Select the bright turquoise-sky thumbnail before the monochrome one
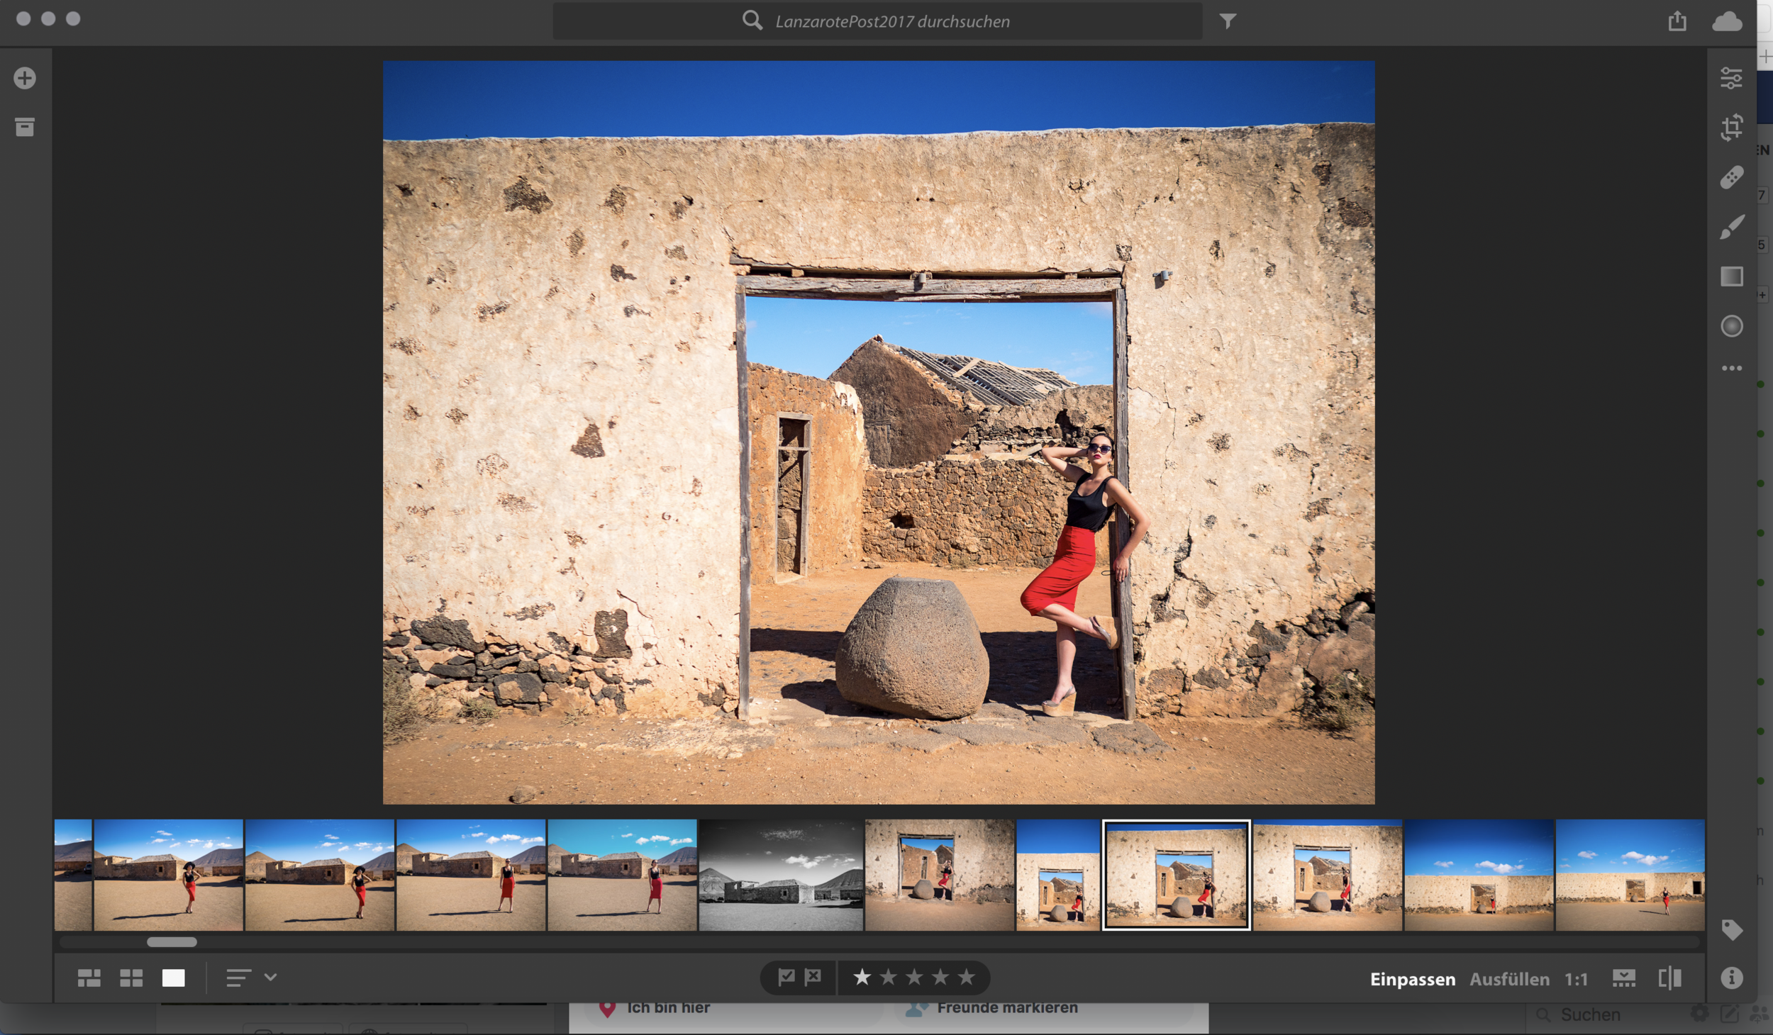Image resolution: width=1773 pixels, height=1035 pixels. [x=622, y=875]
